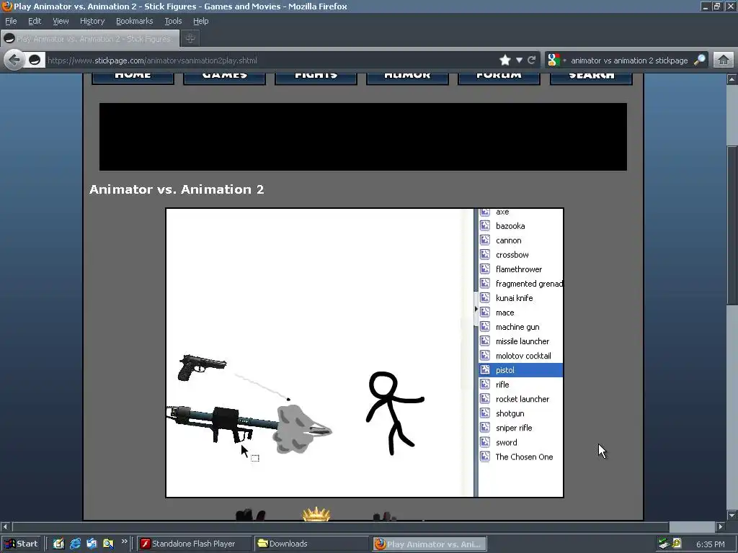Expand the quick launch chevron in taskbar
Viewport: 738px width, 553px height.
pyautogui.click(x=124, y=541)
